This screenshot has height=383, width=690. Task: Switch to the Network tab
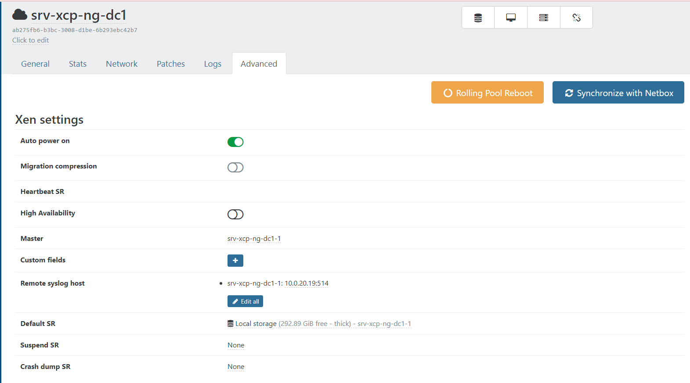pyautogui.click(x=122, y=64)
